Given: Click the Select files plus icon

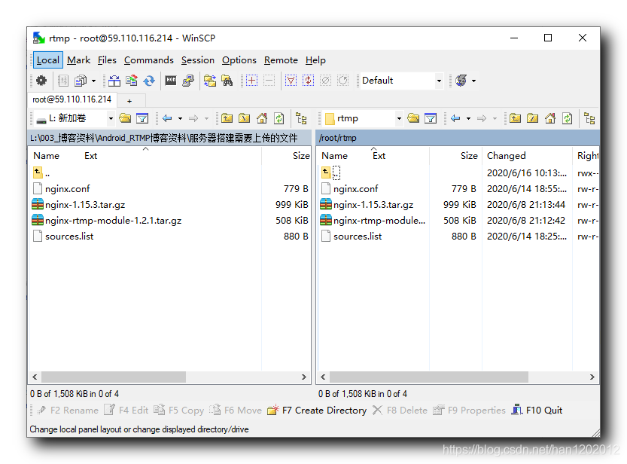Looking at the screenshot, I should pos(251,81).
